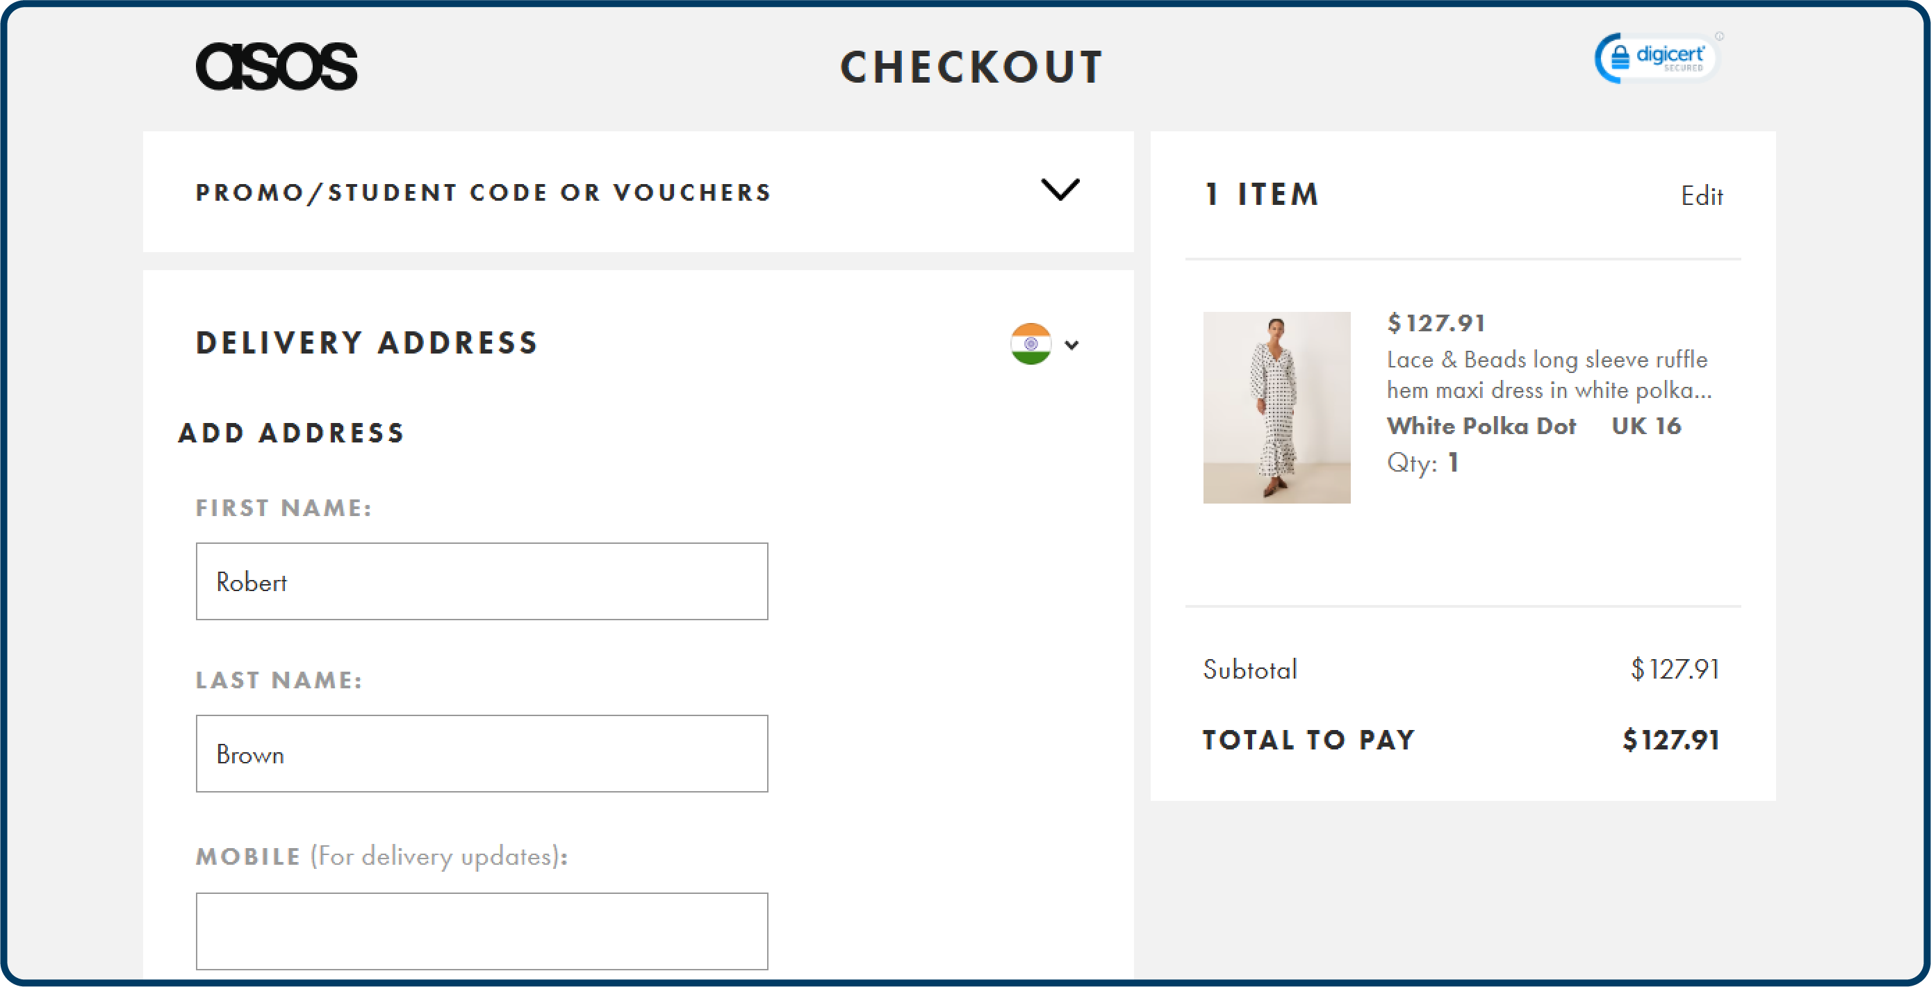This screenshot has height=987, width=1931.
Task: Click the ADD ADDRESS label
Action: [291, 433]
